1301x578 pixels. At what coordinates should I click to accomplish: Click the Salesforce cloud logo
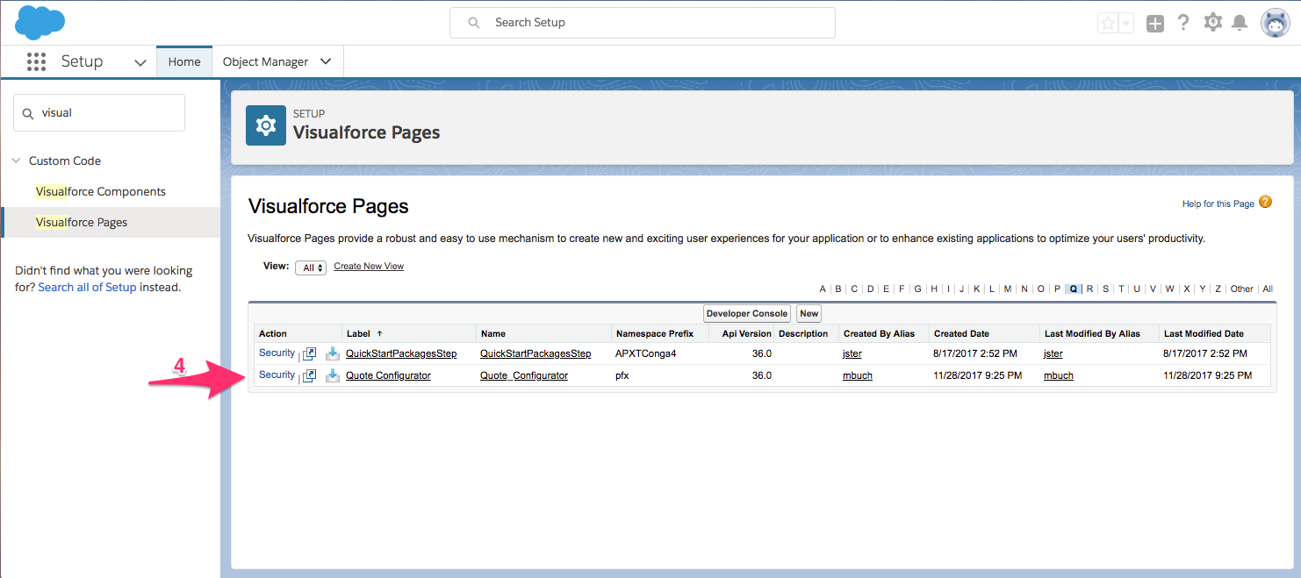(x=39, y=22)
